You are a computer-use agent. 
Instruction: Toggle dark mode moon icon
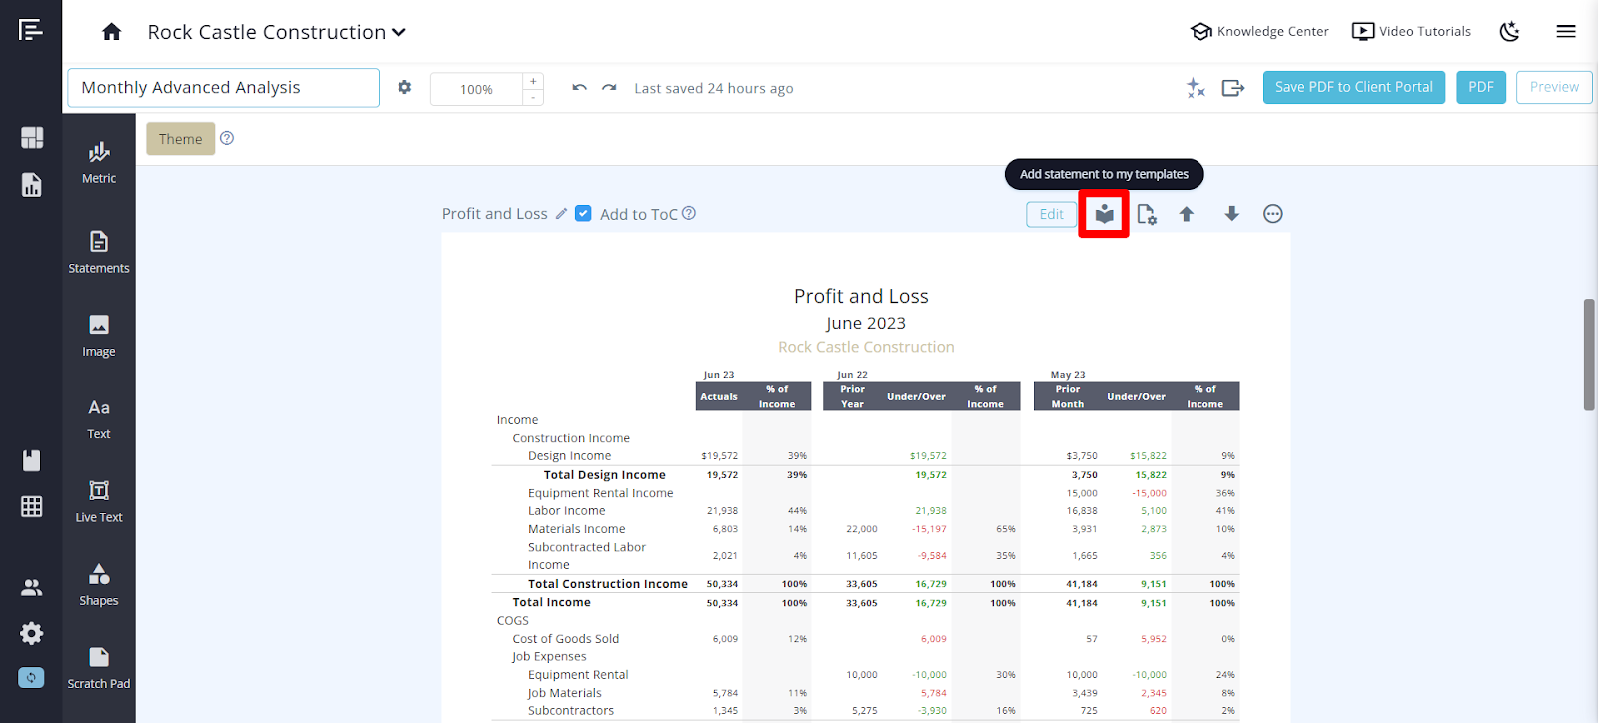point(1510,32)
